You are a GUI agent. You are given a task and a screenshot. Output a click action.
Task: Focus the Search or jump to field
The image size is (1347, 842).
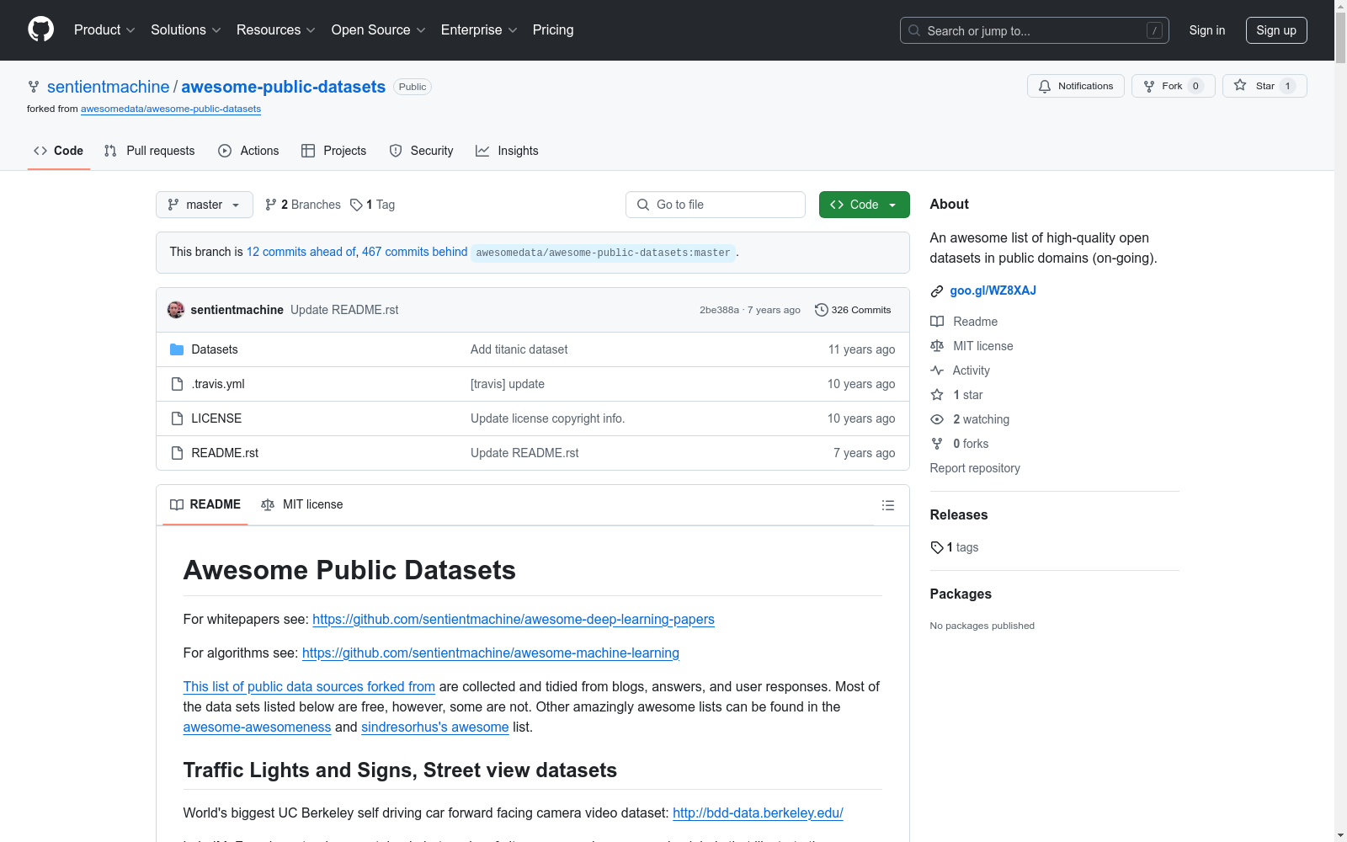point(1035,30)
